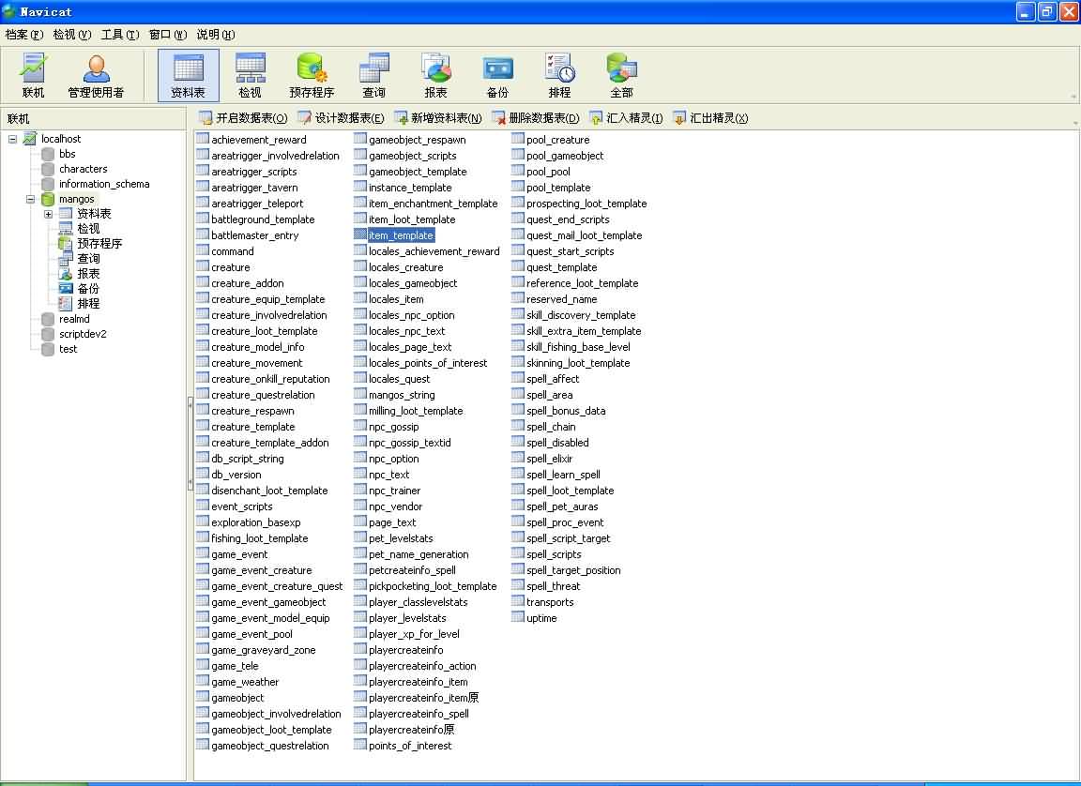The image size is (1081, 786).
Task: Click 汇入精灵 import wizard button
Action: click(626, 118)
